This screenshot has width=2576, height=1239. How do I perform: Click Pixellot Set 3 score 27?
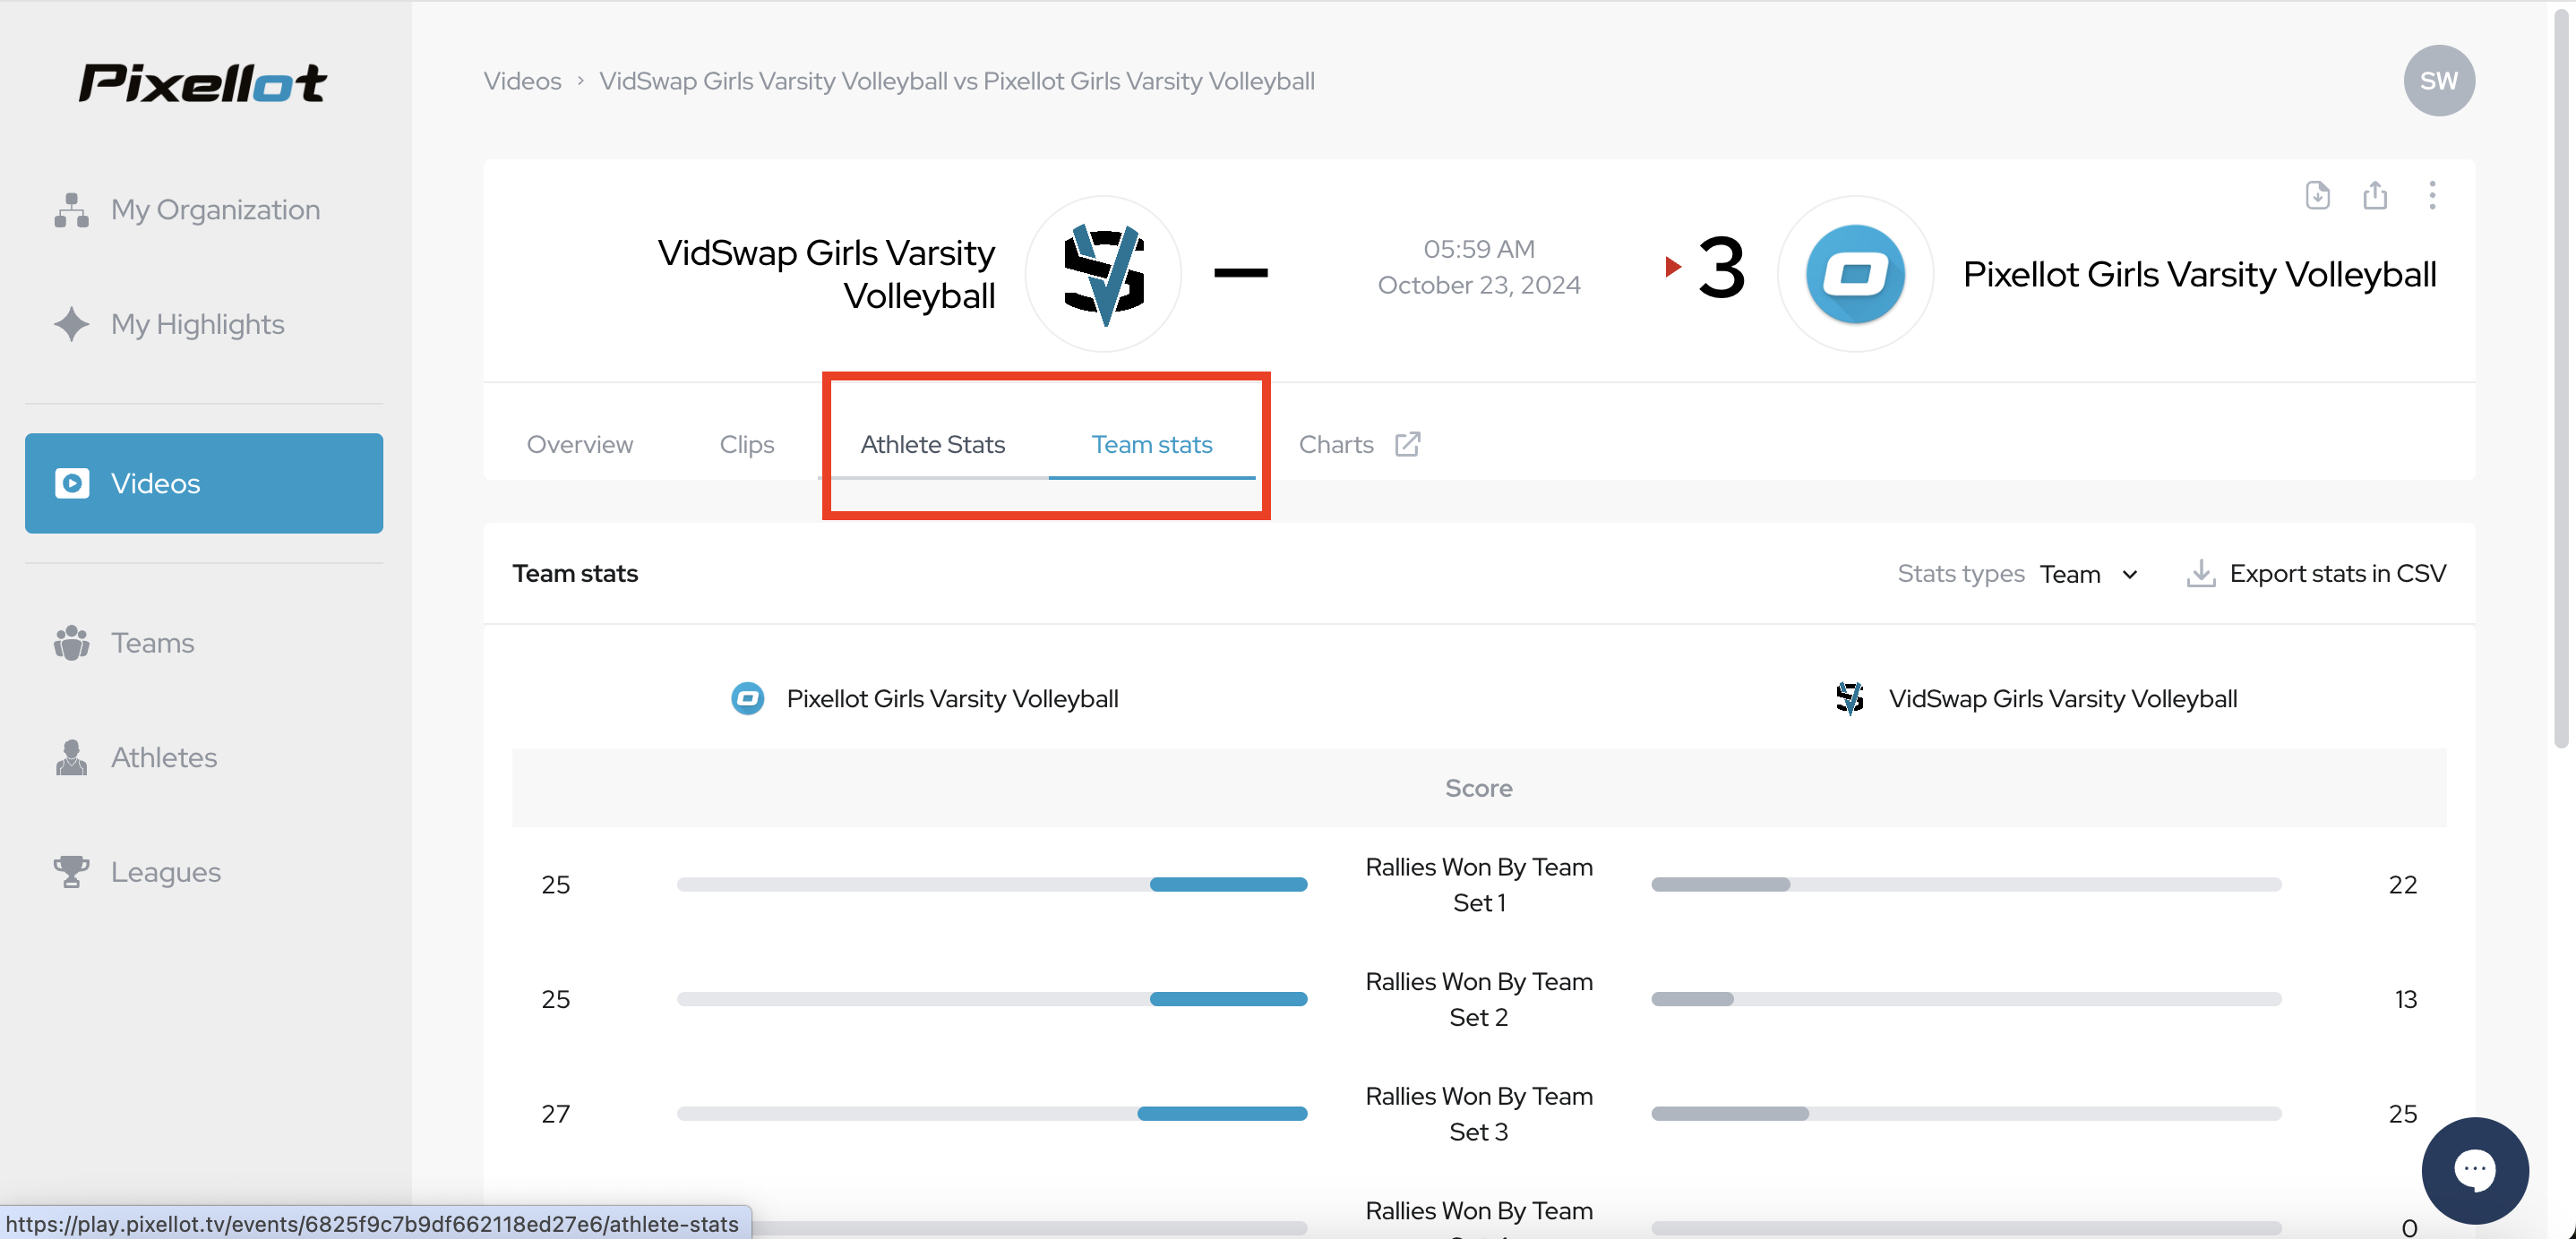click(555, 1113)
